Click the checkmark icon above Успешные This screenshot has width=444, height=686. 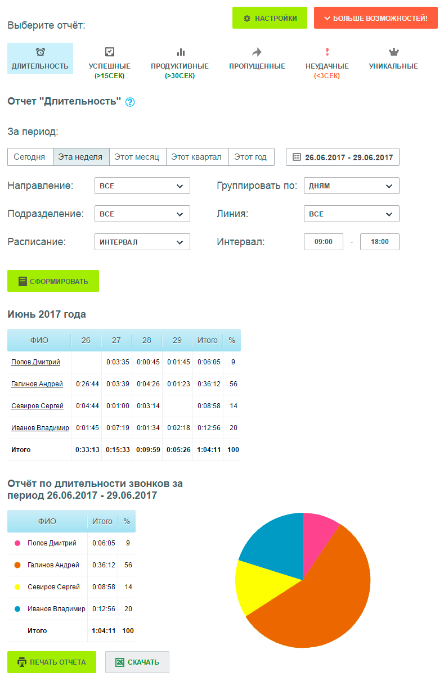point(110,52)
